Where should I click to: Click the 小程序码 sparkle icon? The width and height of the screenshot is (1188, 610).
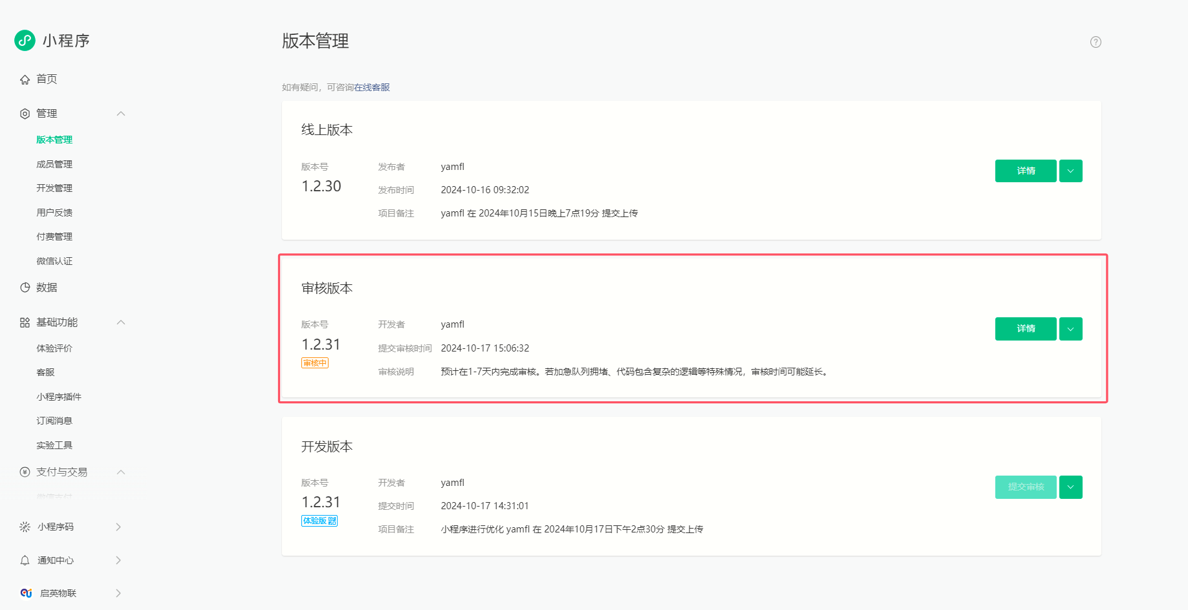[25, 527]
